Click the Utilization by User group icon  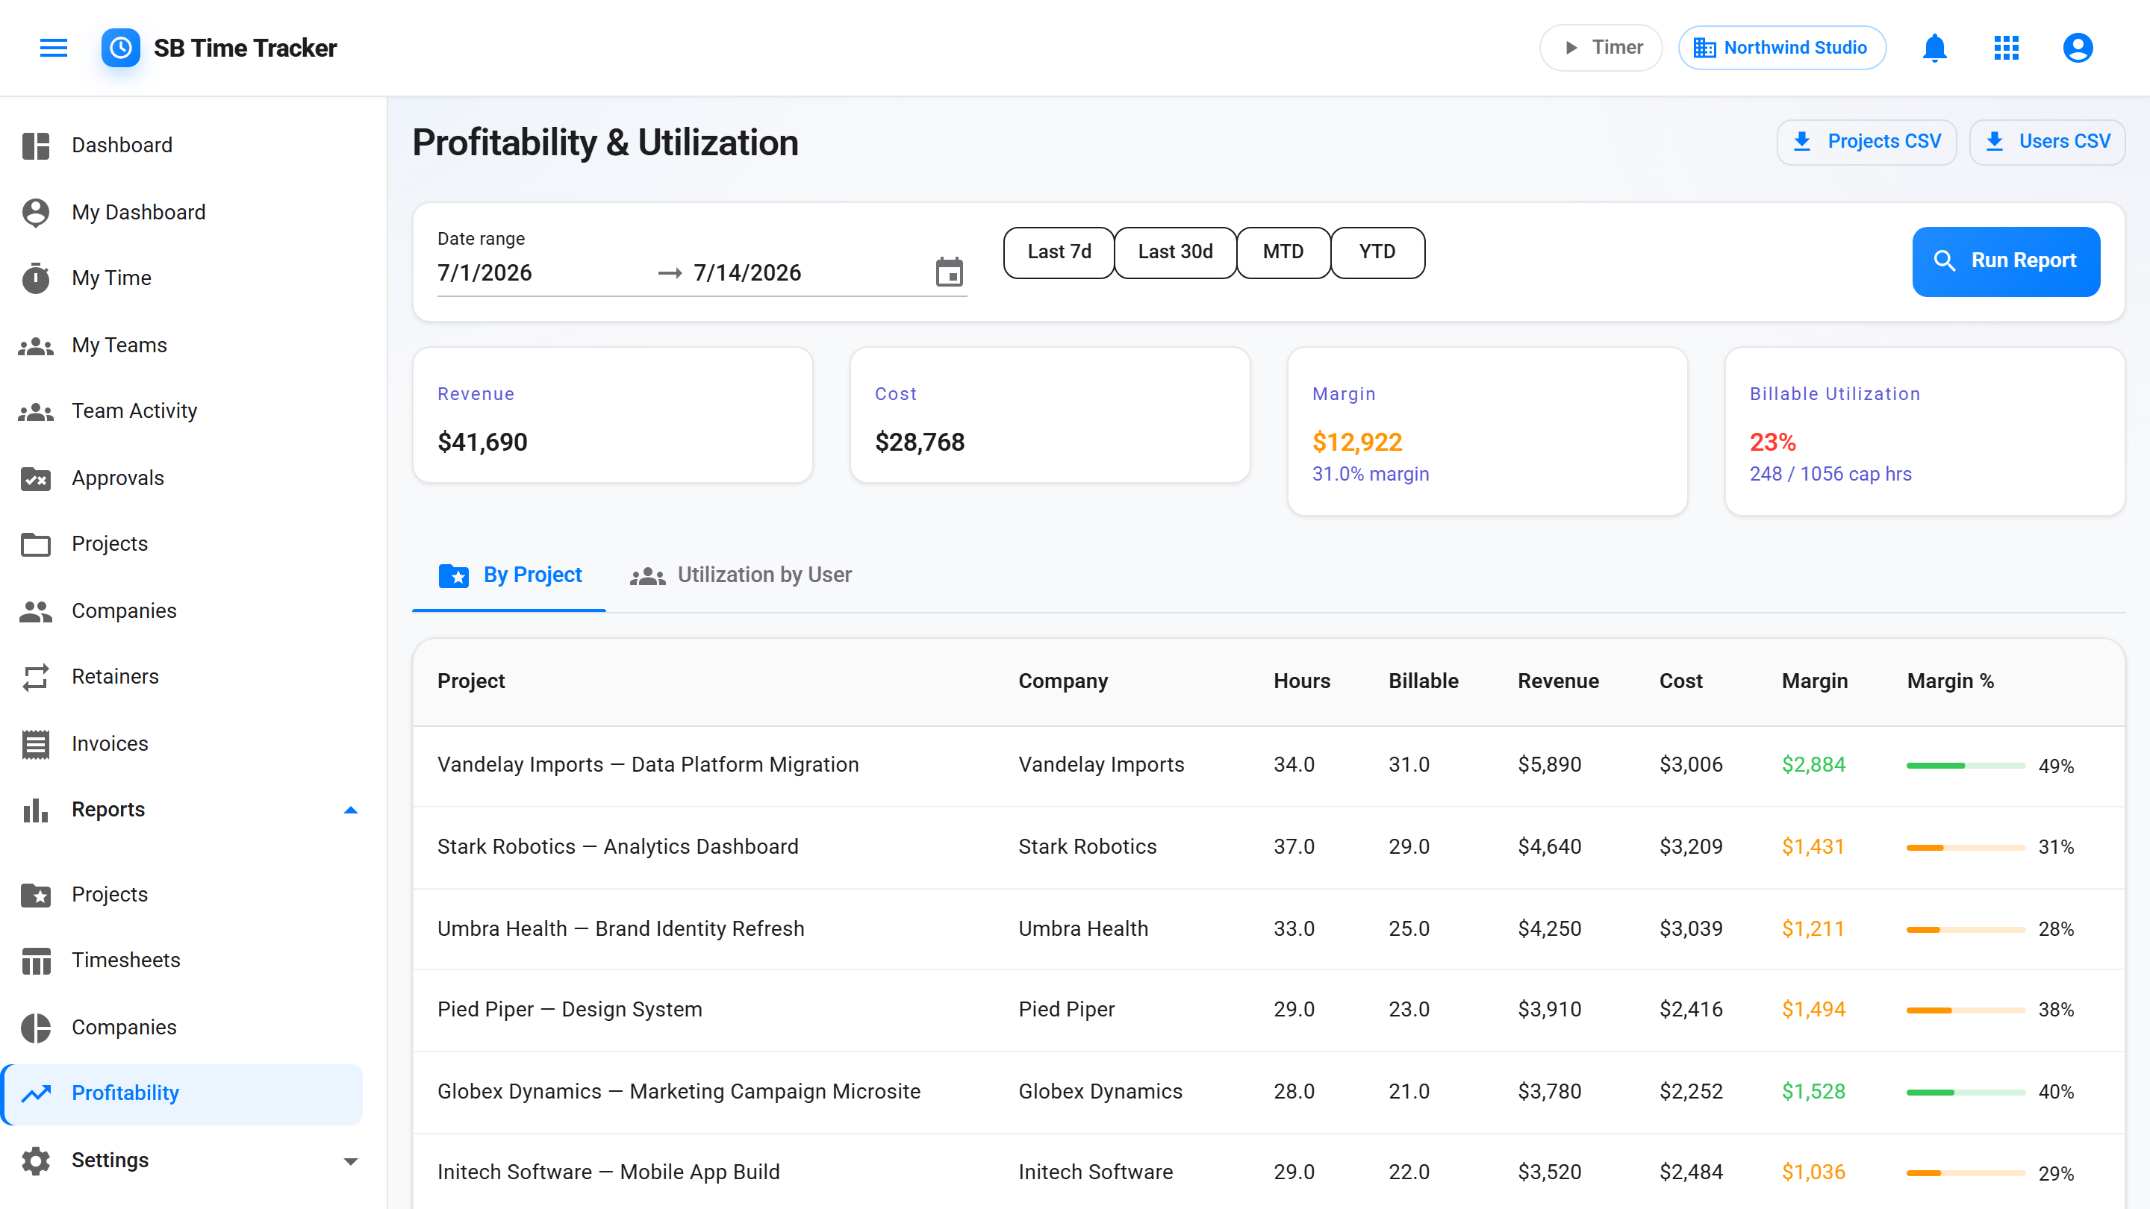pyautogui.click(x=648, y=575)
